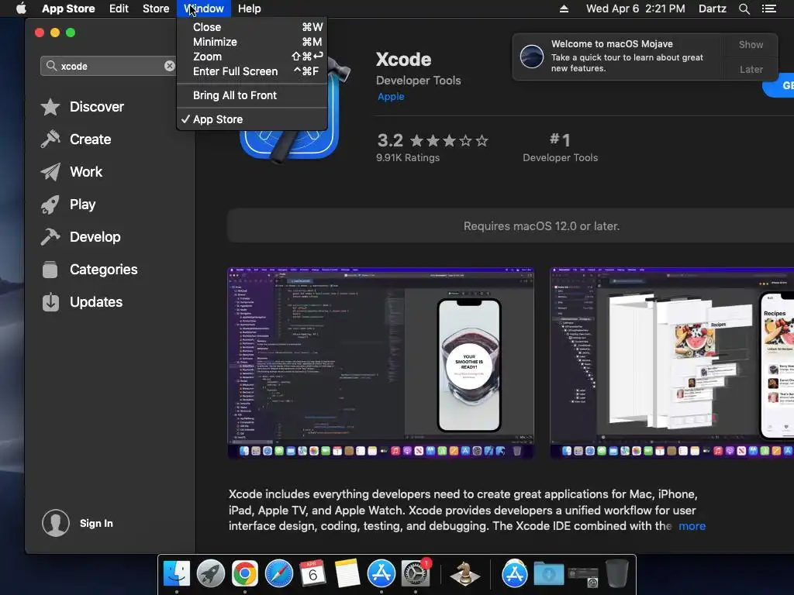Click the Sign In avatar icon
794x595 pixels.
[x=56, y=523]
